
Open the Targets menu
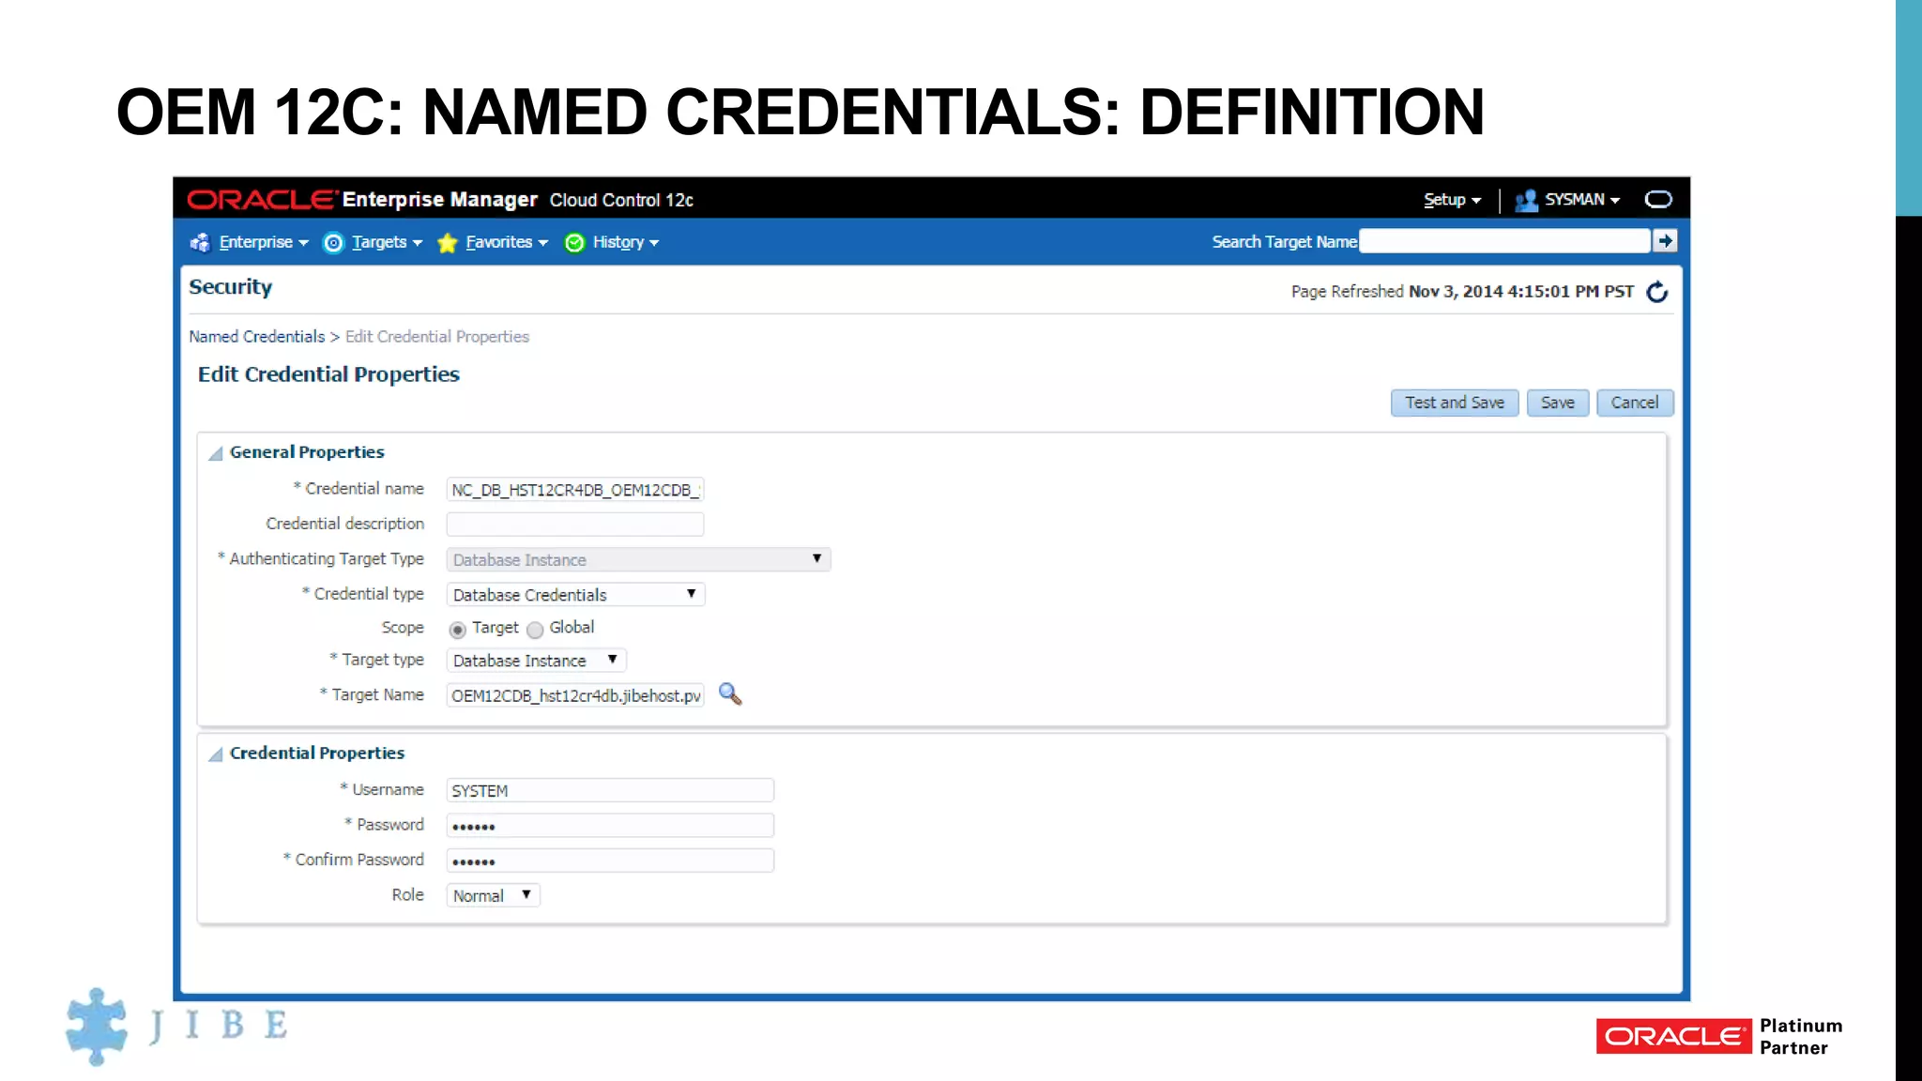point(387,242)
